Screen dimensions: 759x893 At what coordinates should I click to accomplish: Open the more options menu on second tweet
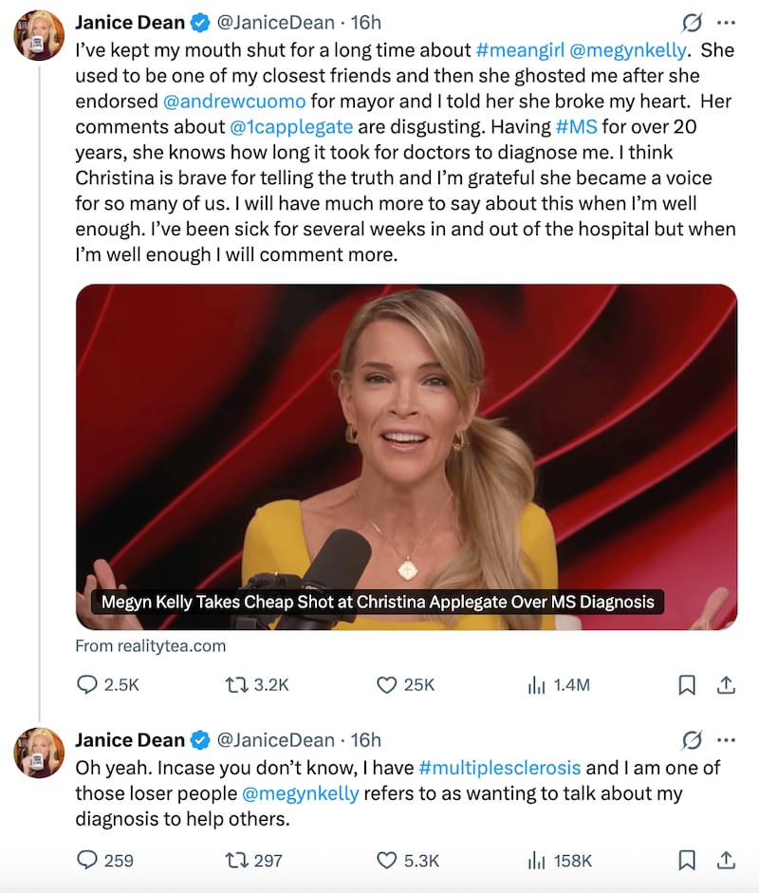point(726,740)
